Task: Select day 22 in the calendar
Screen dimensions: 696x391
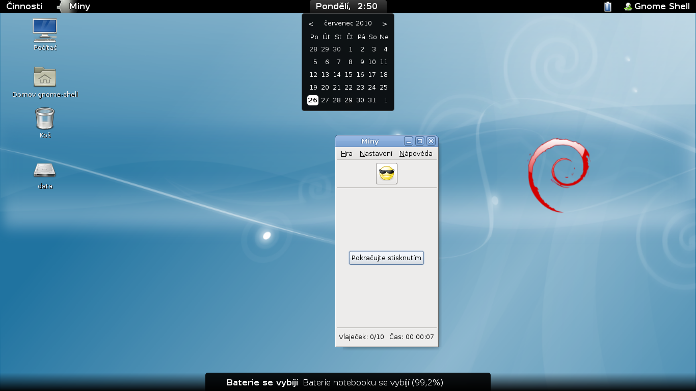Action: [349, 88]
